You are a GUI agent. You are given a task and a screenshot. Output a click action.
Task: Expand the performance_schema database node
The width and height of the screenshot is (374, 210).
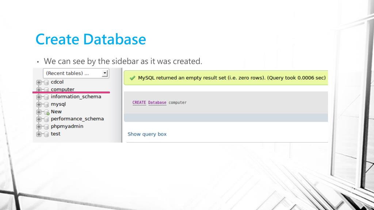pos(39,119)
